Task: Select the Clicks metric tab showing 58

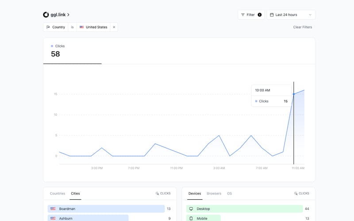Action: point(72,51)
